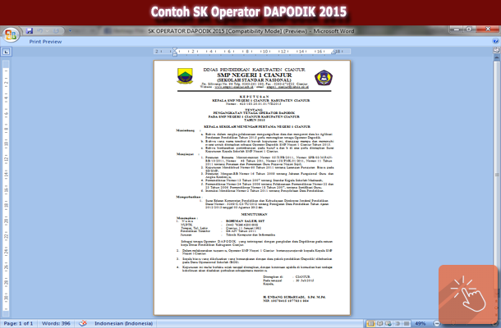
Task: Click the scrollbar up arrow
Action: (x=497, y=57)
